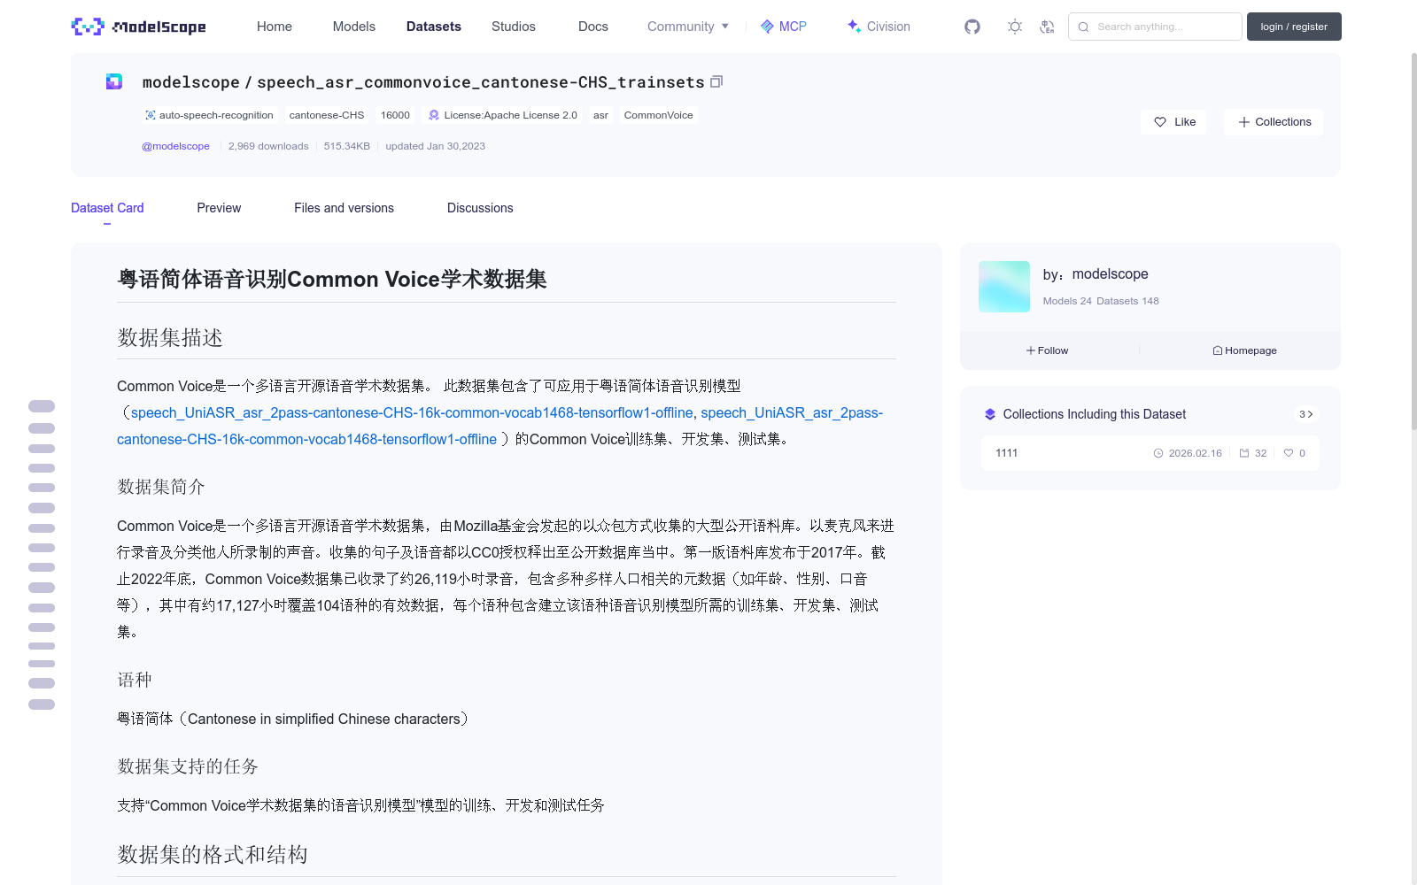The width and height of the screenshot is (1417, 885).
Task: Click the dataset avatar icon next to the title
Action: tap(114, 81)
